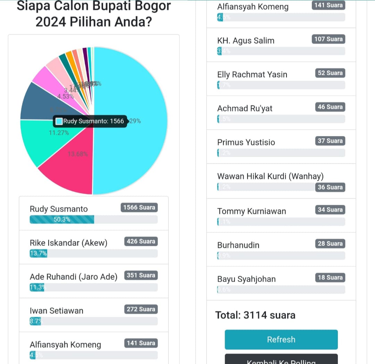Click the 52 Suara badge
This screenshot has height=364, width=375.
click(330, 73)
